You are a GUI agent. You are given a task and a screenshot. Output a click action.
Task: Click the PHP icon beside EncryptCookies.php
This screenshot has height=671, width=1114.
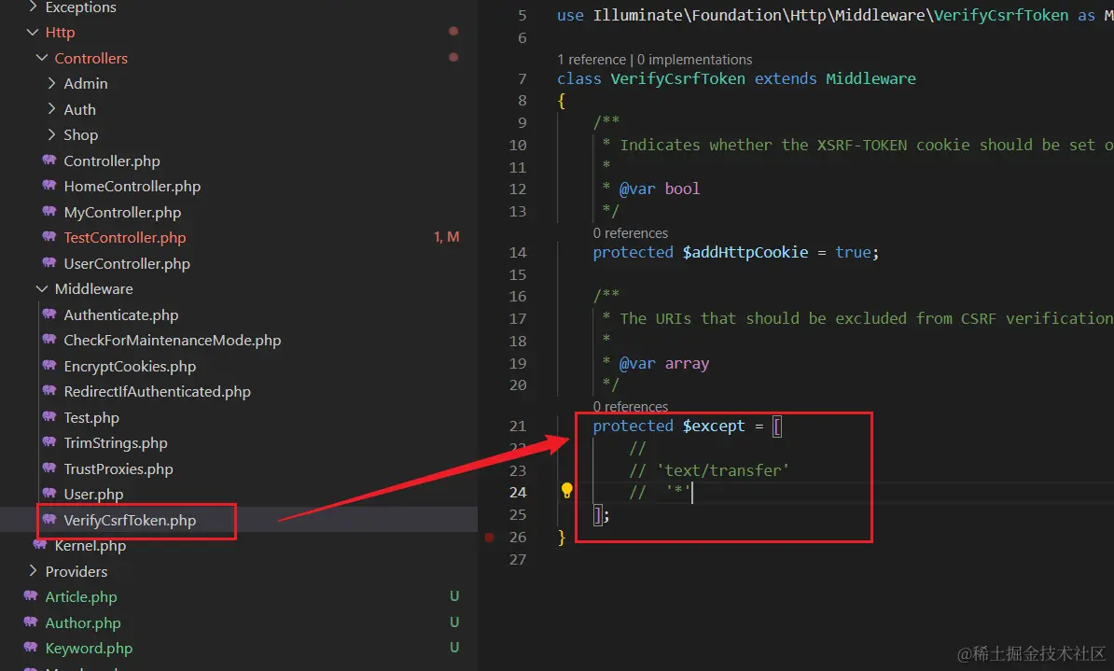point(49,365)
